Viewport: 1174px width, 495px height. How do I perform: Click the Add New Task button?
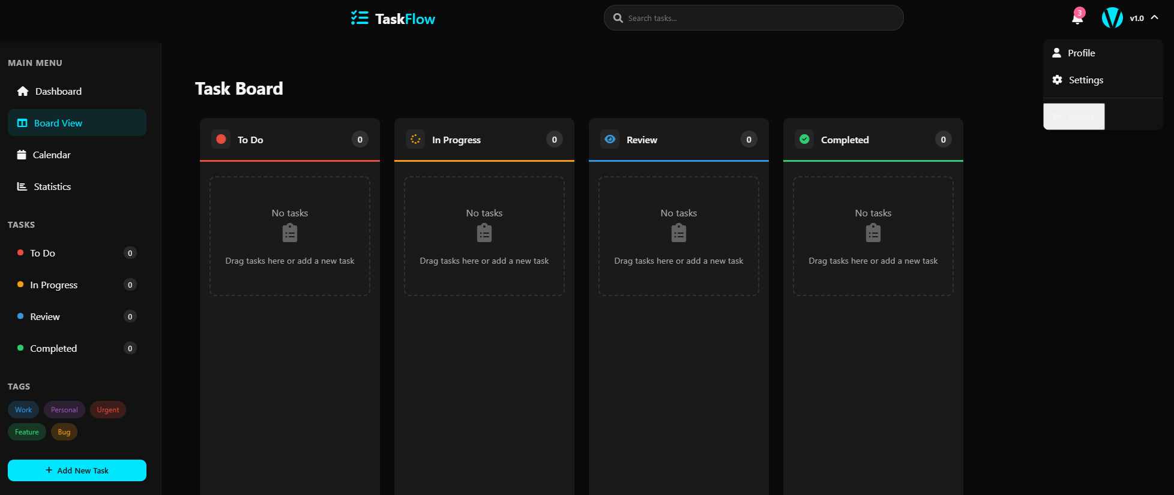[x=77, y=470]
